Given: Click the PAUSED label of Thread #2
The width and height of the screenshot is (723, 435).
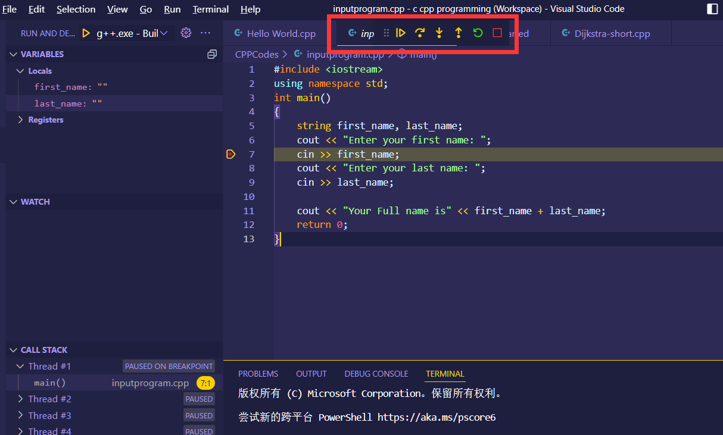Looking at the screenshot, I should [199, 399].
